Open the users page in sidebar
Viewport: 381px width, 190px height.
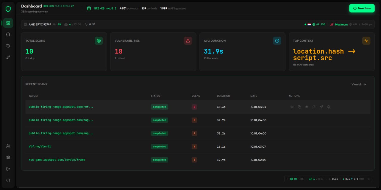8,146
